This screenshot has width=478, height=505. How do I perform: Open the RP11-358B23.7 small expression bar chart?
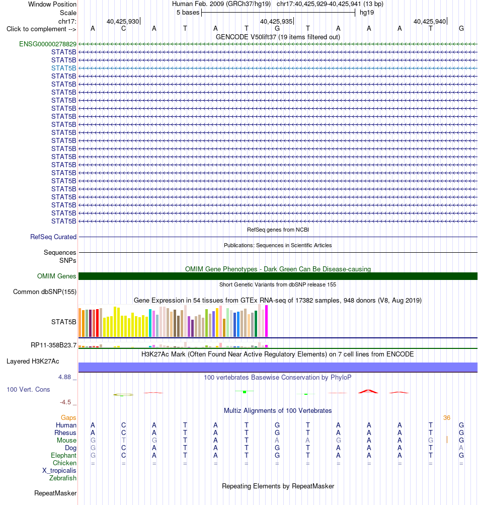coord(173,345)
